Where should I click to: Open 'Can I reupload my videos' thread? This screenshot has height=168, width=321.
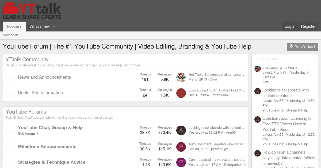point(217,160)
